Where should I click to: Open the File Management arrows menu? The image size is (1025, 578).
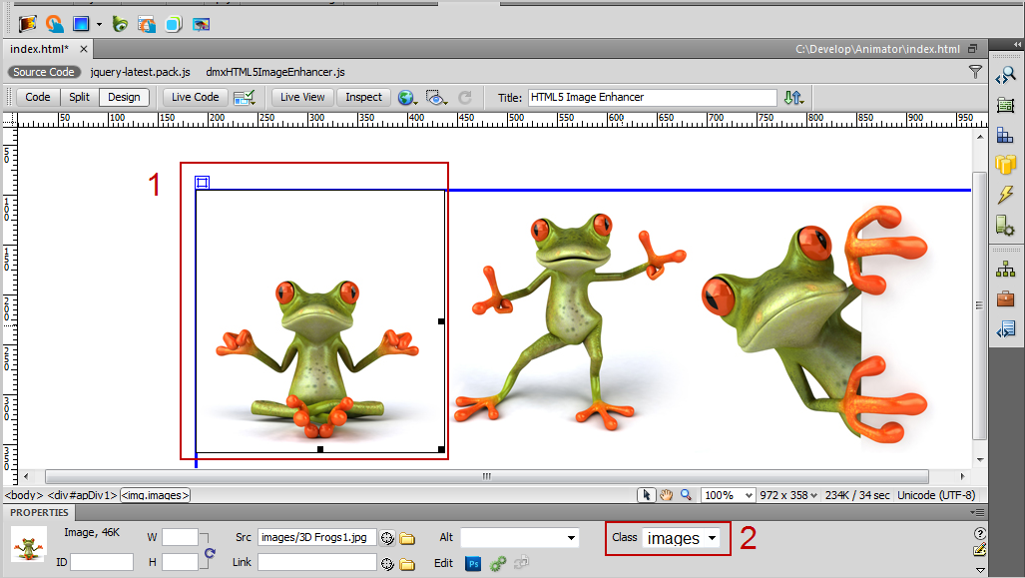(793, 98)
